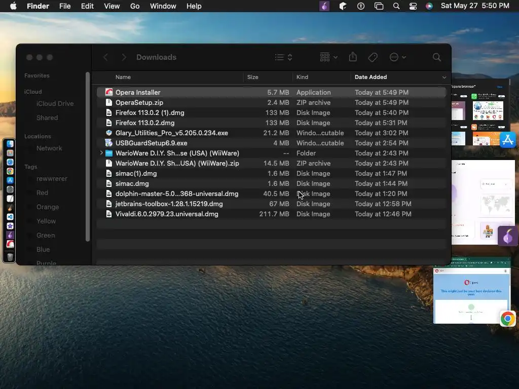This screenshot has height=389, width=519.
Task: Select the Orange tag in sidebar
Action: [48, 207]
